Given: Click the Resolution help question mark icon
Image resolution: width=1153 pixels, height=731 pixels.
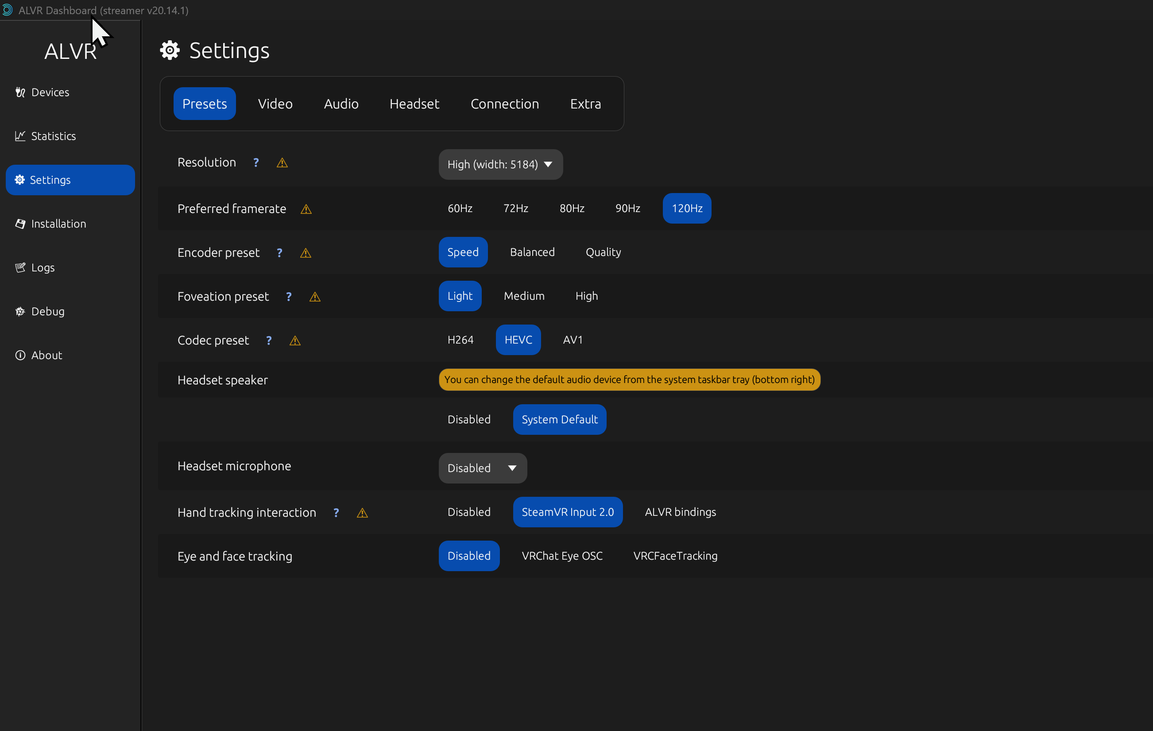Looking at the screenshot, I should (x=256, y=163).
